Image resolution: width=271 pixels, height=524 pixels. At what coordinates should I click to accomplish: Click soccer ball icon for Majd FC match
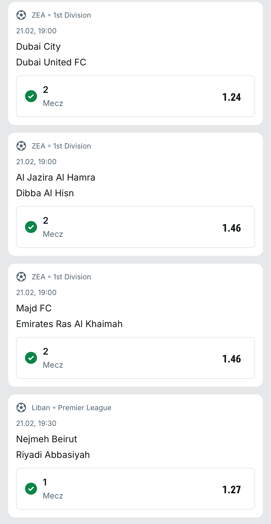tap(21, 277)
